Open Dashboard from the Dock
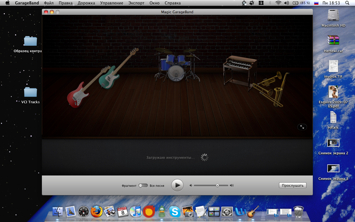 pos(83,212)
